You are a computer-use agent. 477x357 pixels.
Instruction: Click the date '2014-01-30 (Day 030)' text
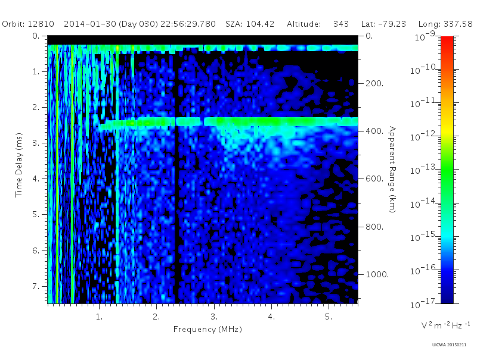click(111, 24)
